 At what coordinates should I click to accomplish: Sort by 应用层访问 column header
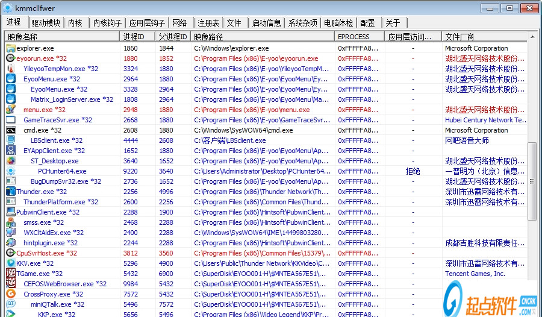pos(413,37)
